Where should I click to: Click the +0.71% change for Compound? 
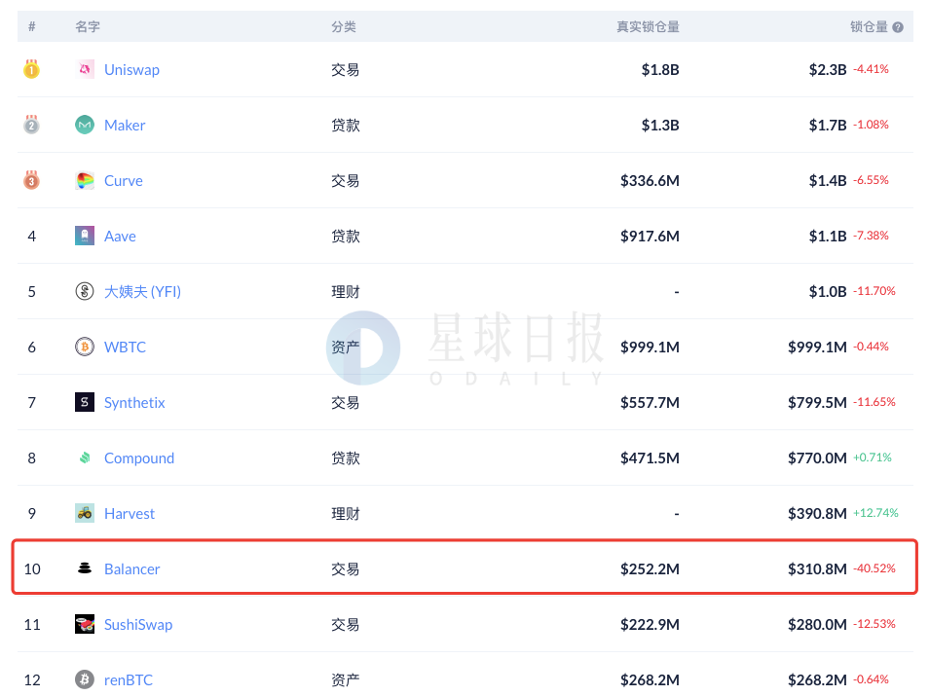873,458
